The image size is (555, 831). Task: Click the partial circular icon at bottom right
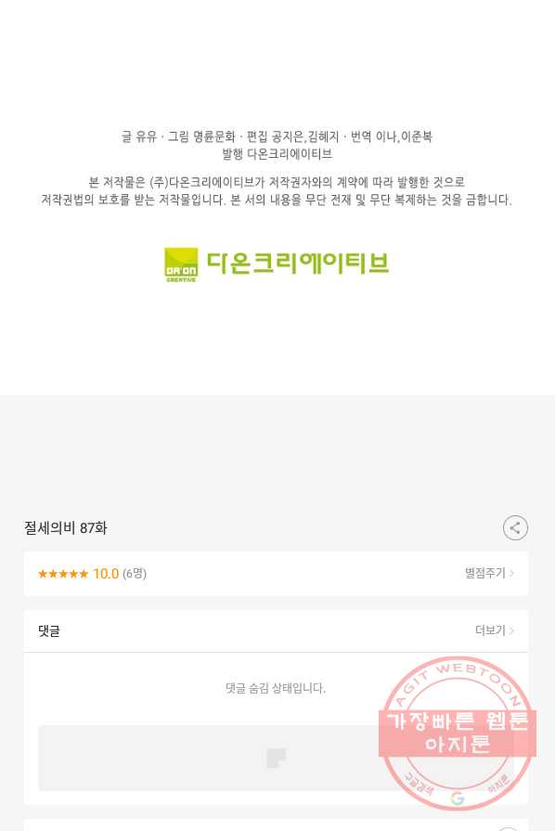(508, 828)
